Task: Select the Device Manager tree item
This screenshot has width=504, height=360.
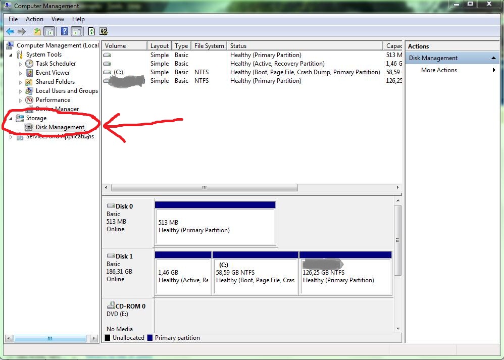Action: 57,109
